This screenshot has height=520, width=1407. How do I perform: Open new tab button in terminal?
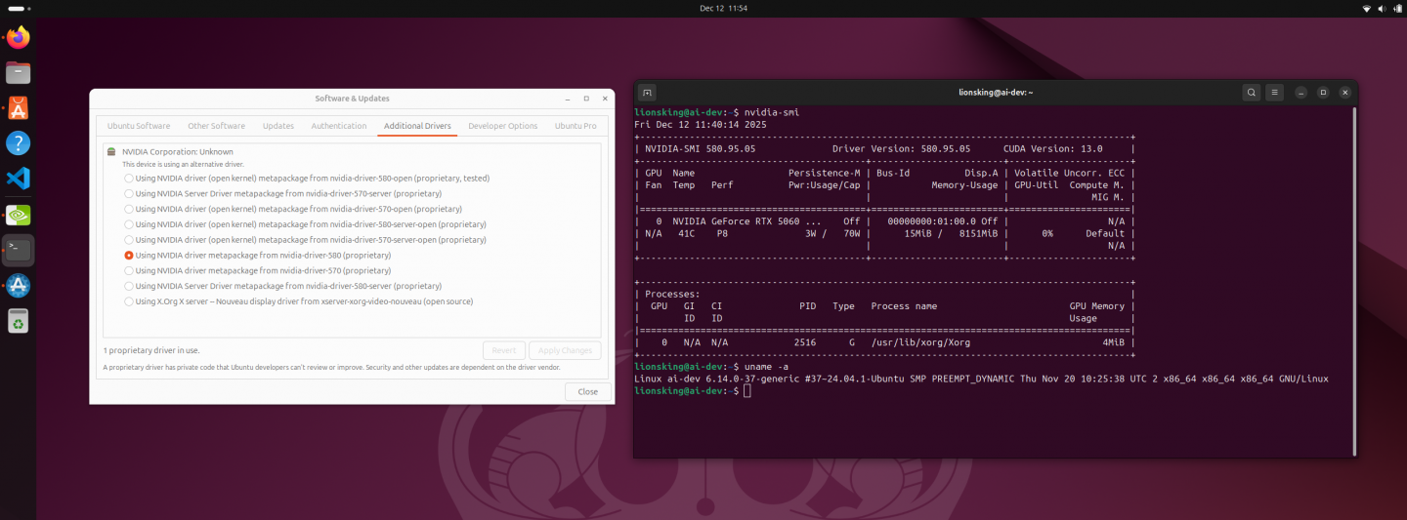point(647,93)
